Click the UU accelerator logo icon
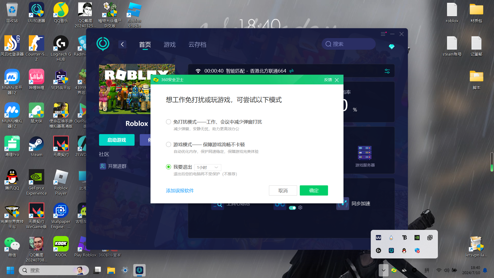The height and width of the screenshot is (278, 494). click(103, 44)
